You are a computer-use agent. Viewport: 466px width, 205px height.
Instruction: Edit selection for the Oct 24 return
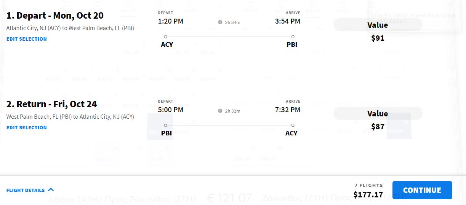[x=27, y=127]
